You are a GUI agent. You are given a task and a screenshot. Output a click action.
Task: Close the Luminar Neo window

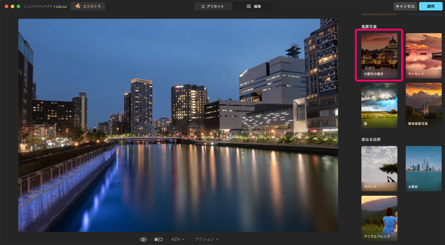[6, 6]
